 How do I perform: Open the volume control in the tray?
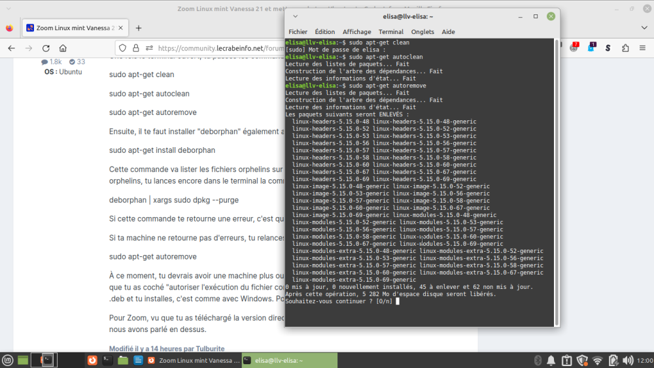click(628, 360)
